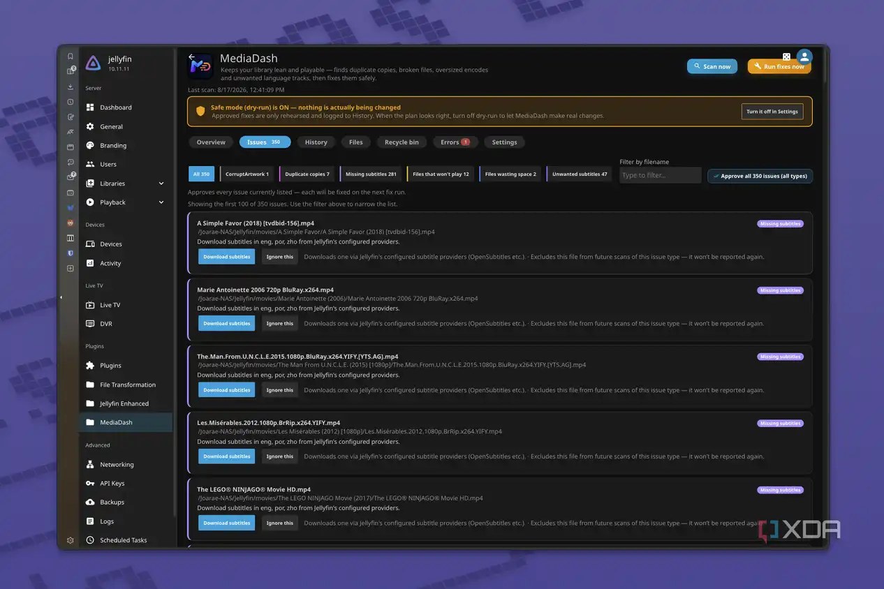Approve all 350 issues button
This screenshot has width=884, height=589.
point(760,176)
